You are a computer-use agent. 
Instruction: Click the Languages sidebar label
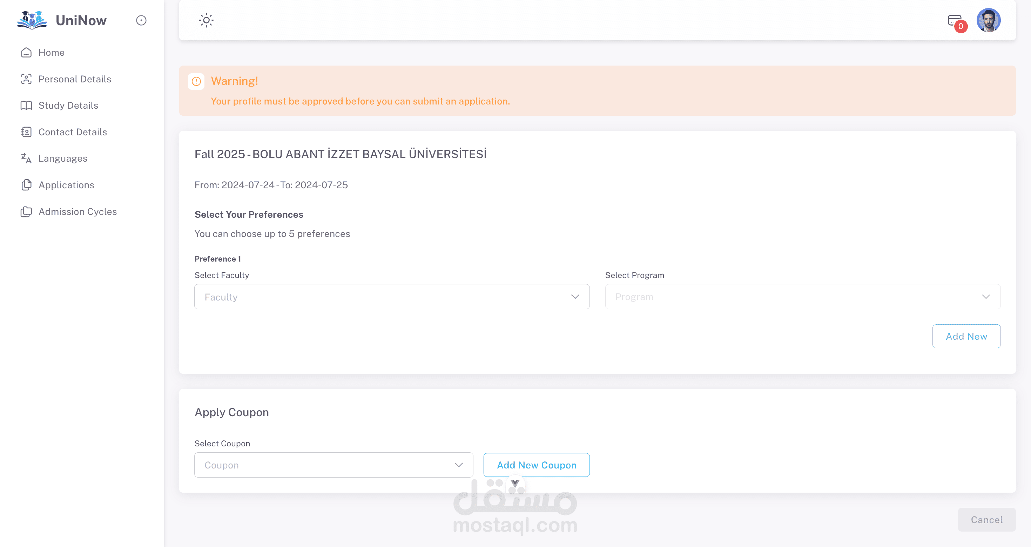tap(63, 158)
